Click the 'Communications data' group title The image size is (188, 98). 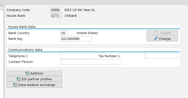[x=25, y=50]
